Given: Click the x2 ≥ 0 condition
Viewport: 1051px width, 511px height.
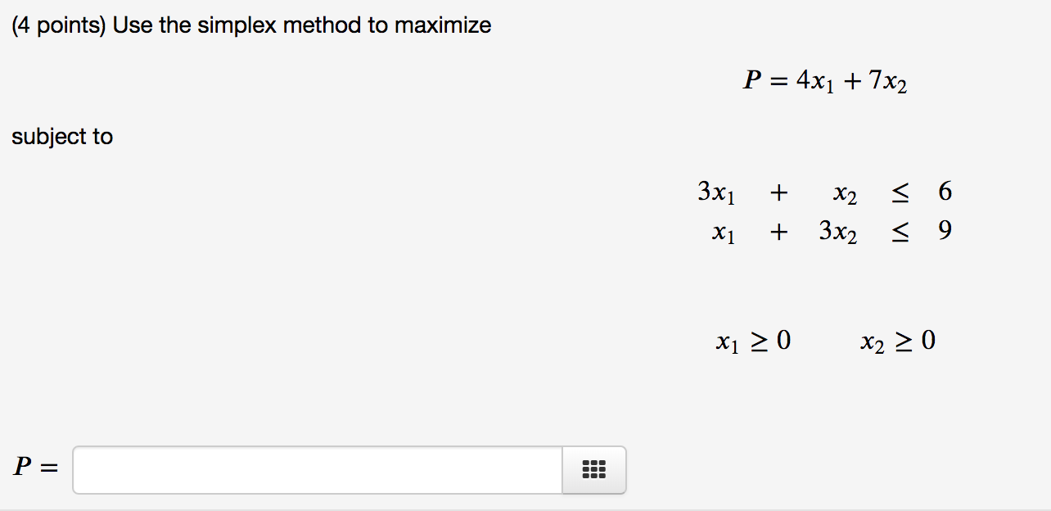Looking at the screenshot, I should [x=898, y=341].
